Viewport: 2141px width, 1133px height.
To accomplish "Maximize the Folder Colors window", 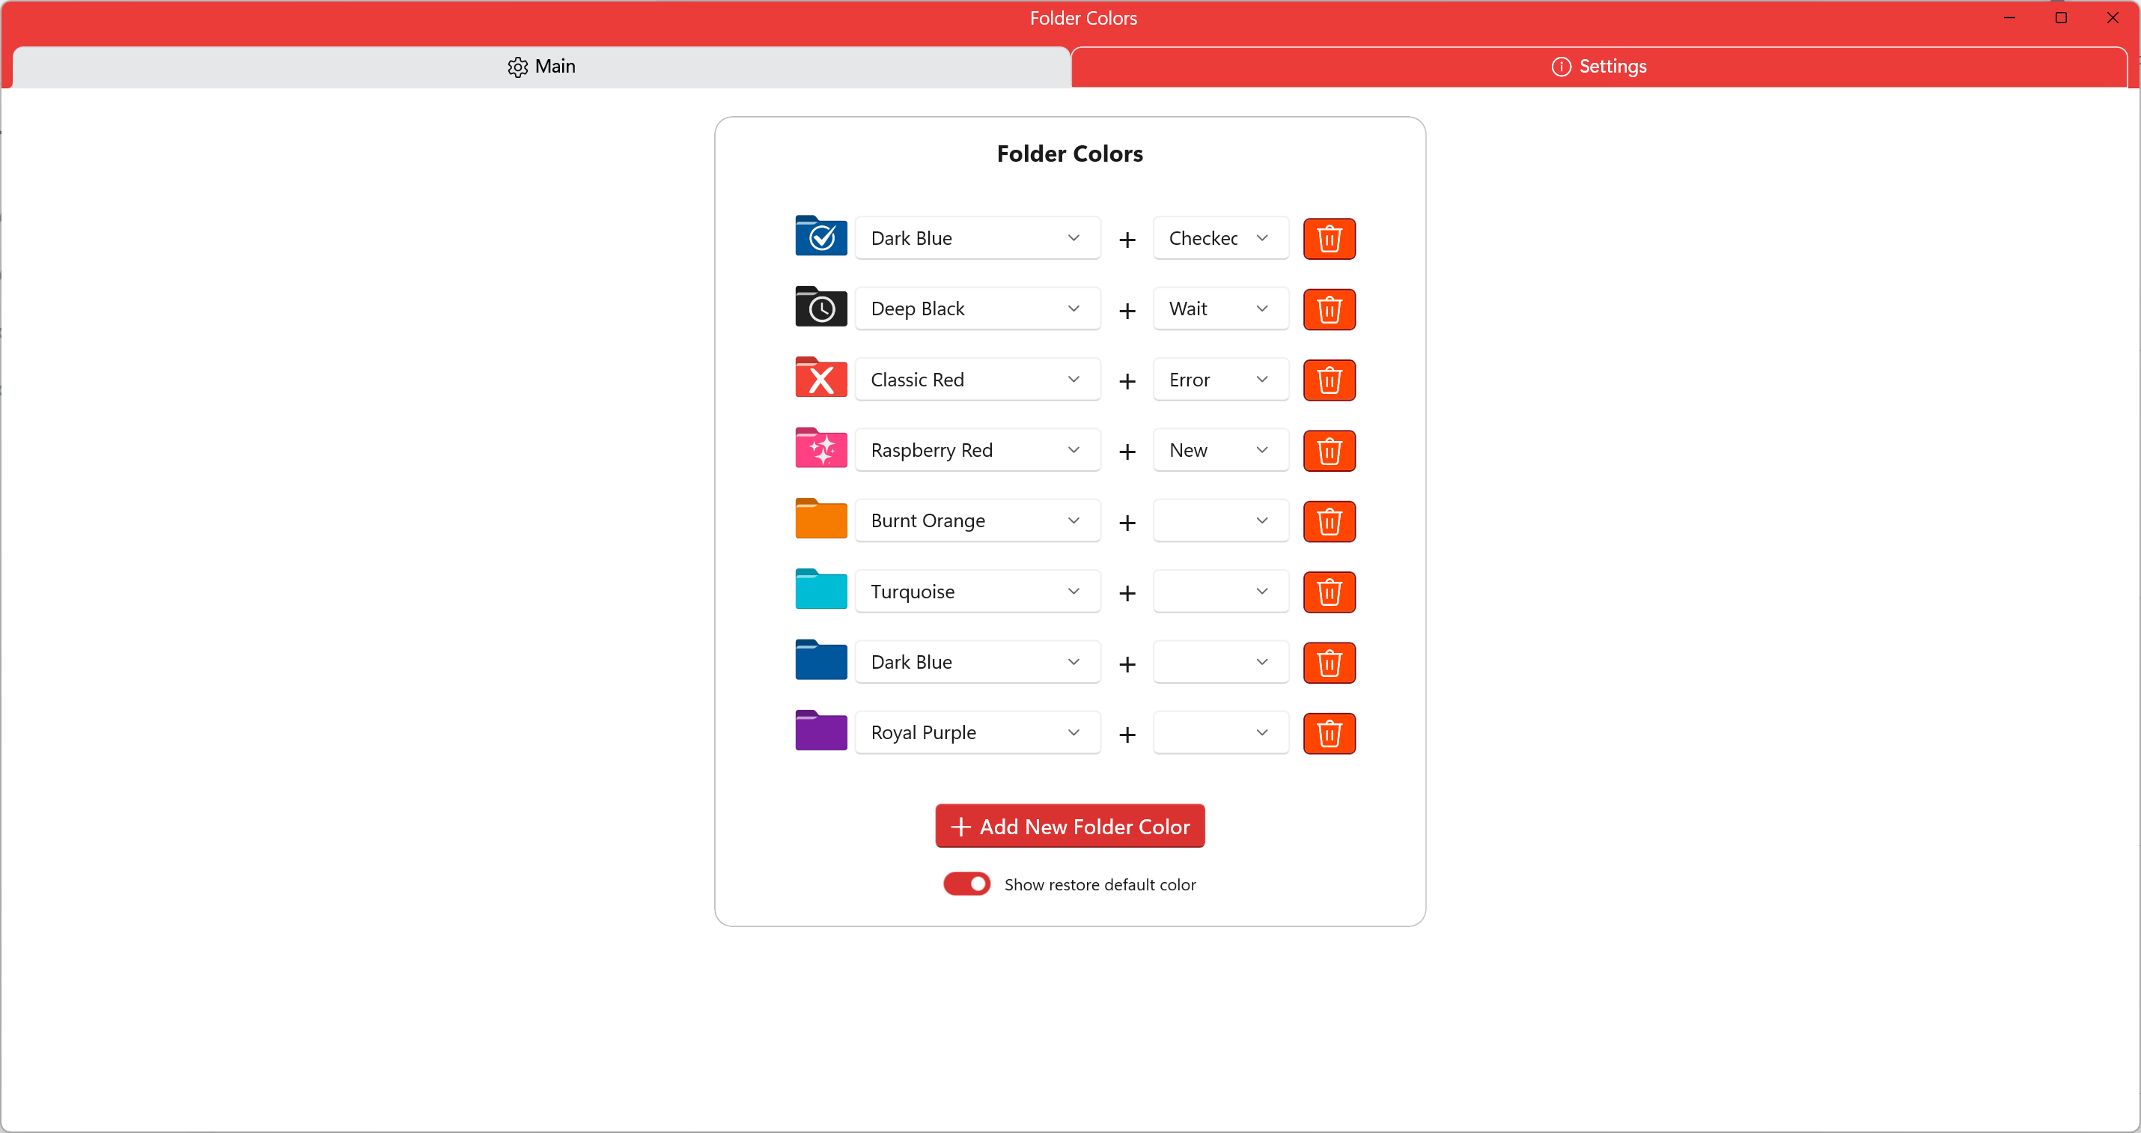I will point(2060,17).
